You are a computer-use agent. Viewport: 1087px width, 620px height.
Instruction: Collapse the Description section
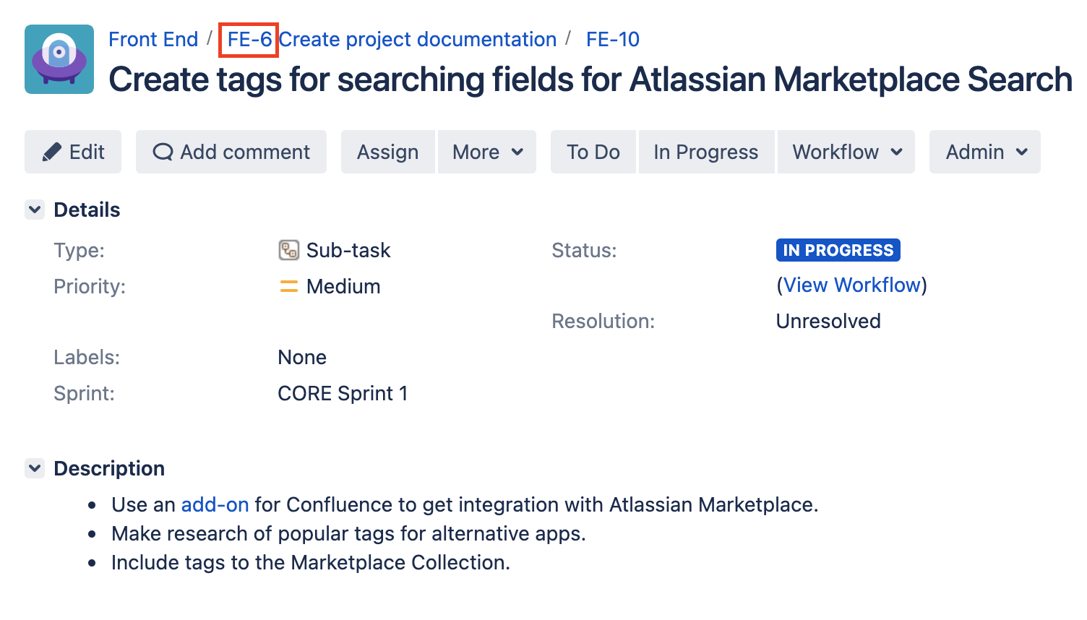click(x=35, y=468)
